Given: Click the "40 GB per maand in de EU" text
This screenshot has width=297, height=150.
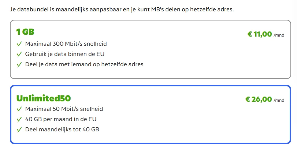Looking at the screenshot, I should pyautogui.click(x=61, y=119).
